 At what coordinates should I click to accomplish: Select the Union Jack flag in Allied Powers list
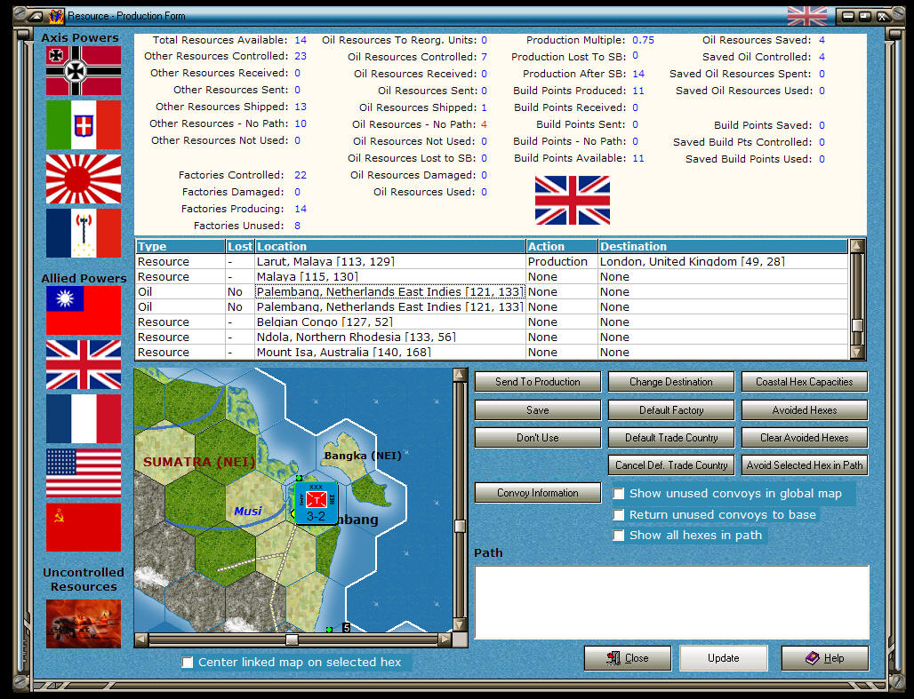84,365
